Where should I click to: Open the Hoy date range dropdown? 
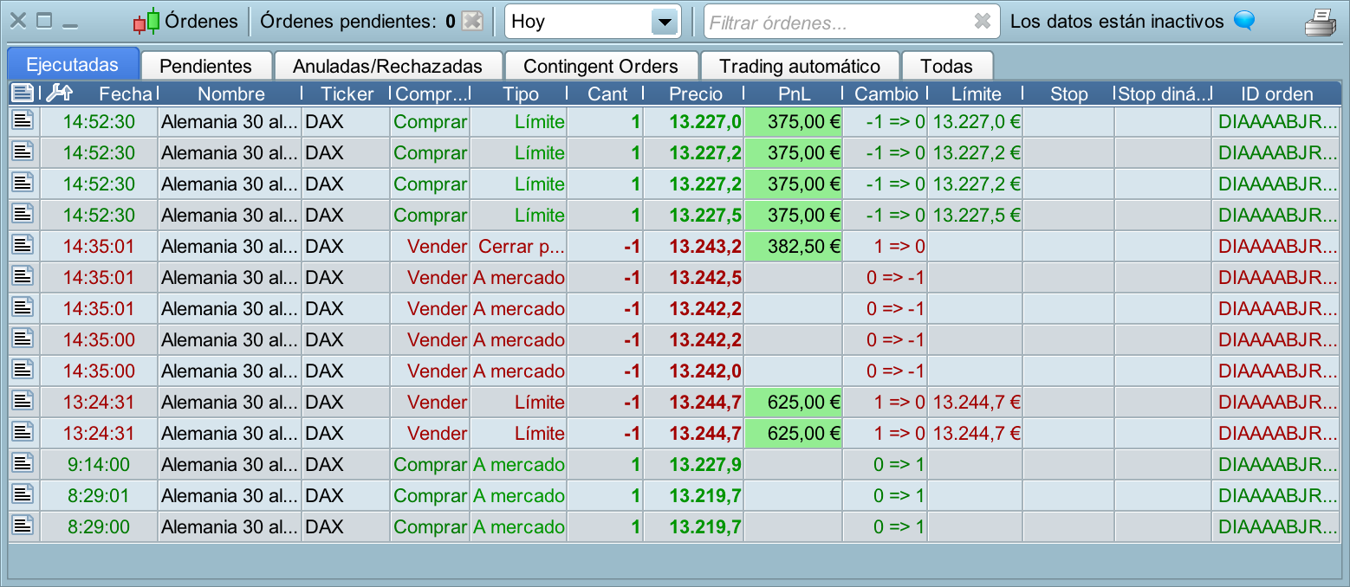(593, 22)
